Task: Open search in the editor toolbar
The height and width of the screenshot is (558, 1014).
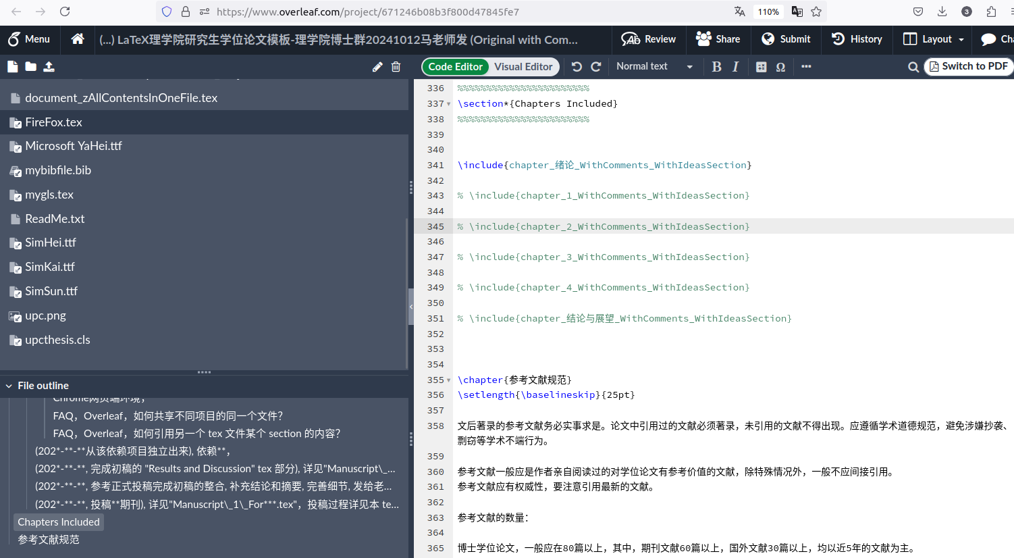Action: click(x=913, y=66)
